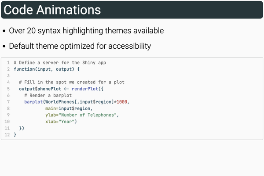Click line number 7 in the gutter
Screen dimensions: 264x176
pos(8,102)
